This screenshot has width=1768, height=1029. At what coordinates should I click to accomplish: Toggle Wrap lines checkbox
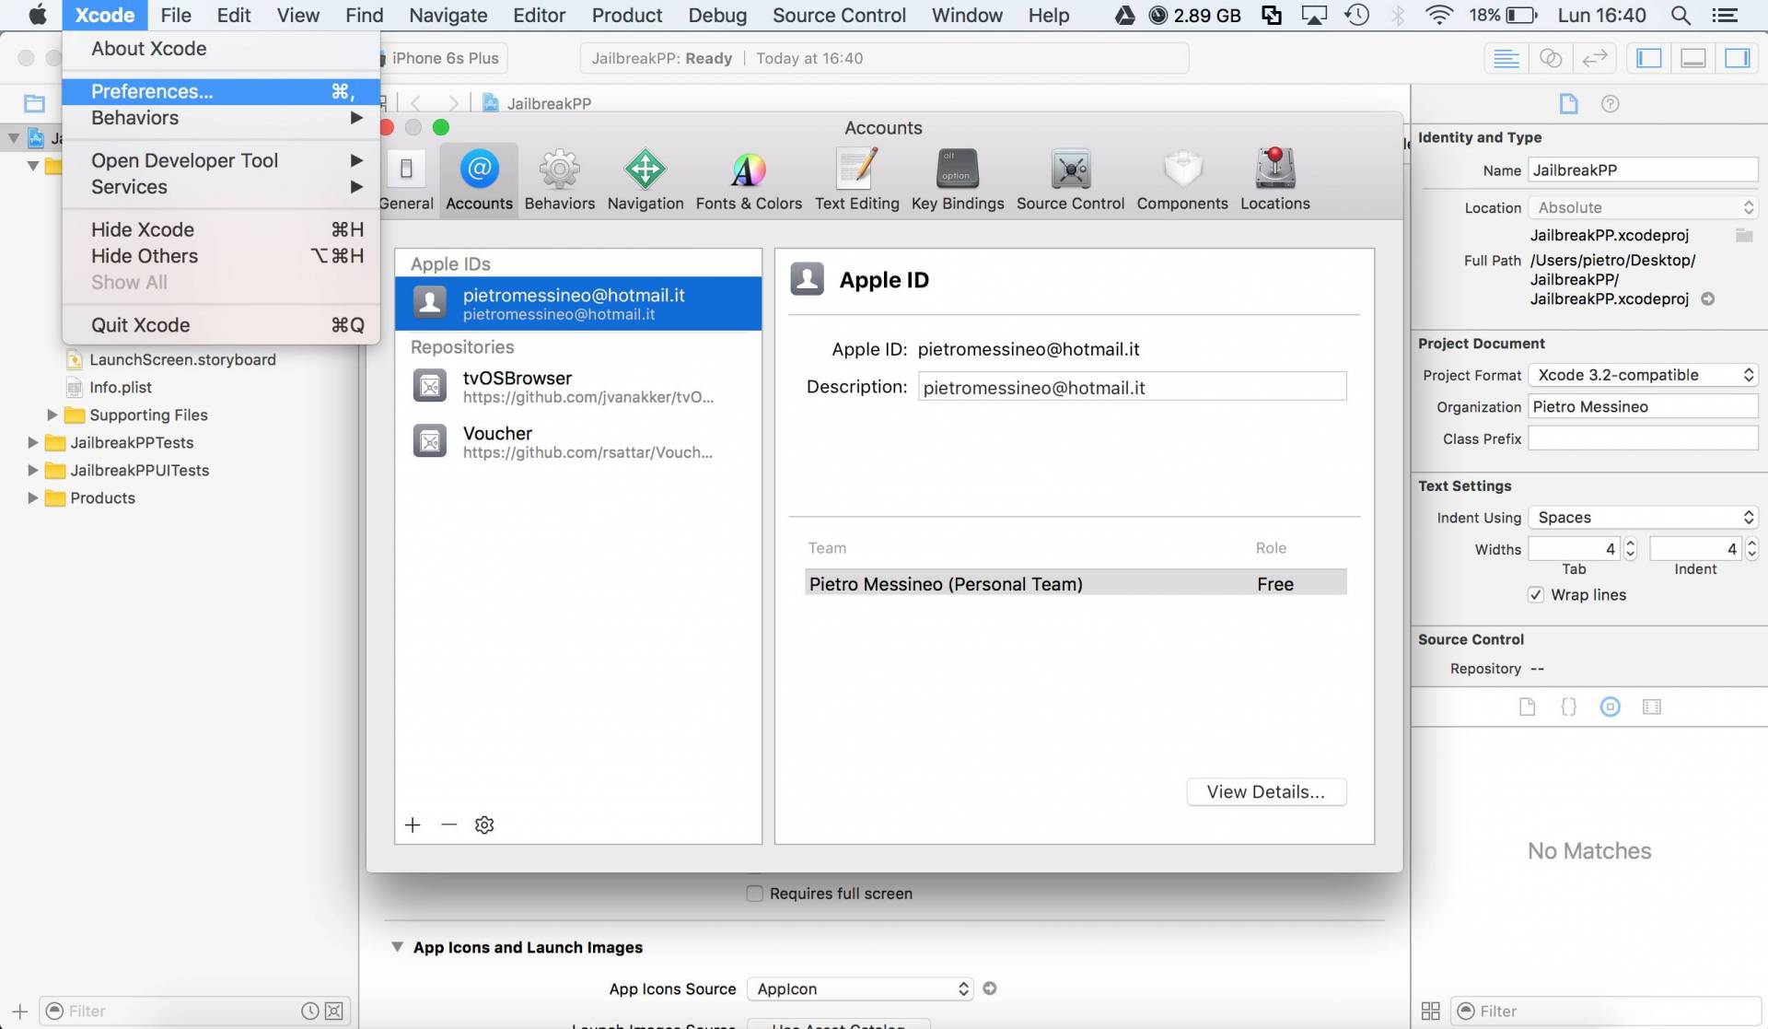point(1535,594)
